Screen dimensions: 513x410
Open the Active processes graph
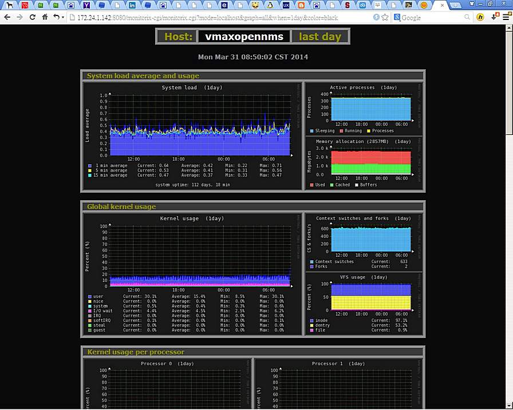point(364,109)
